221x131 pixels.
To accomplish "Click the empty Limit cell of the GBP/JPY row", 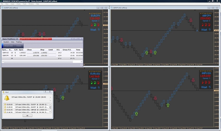I will point(52,55).
